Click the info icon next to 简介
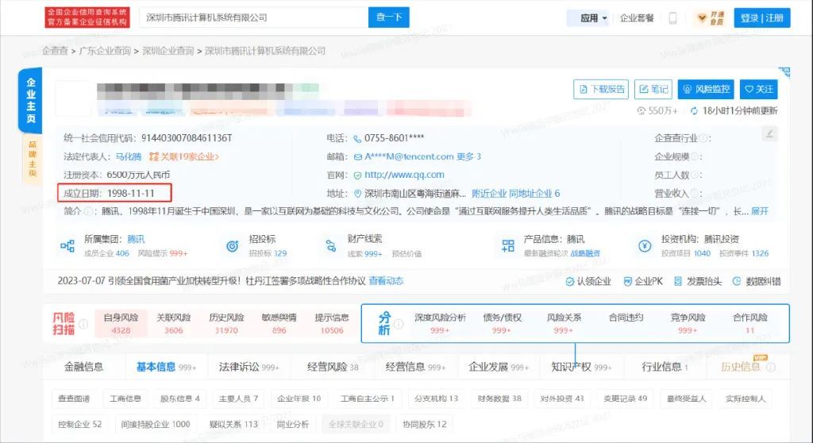This screenshot has width=813, height=443. (88, 211)
